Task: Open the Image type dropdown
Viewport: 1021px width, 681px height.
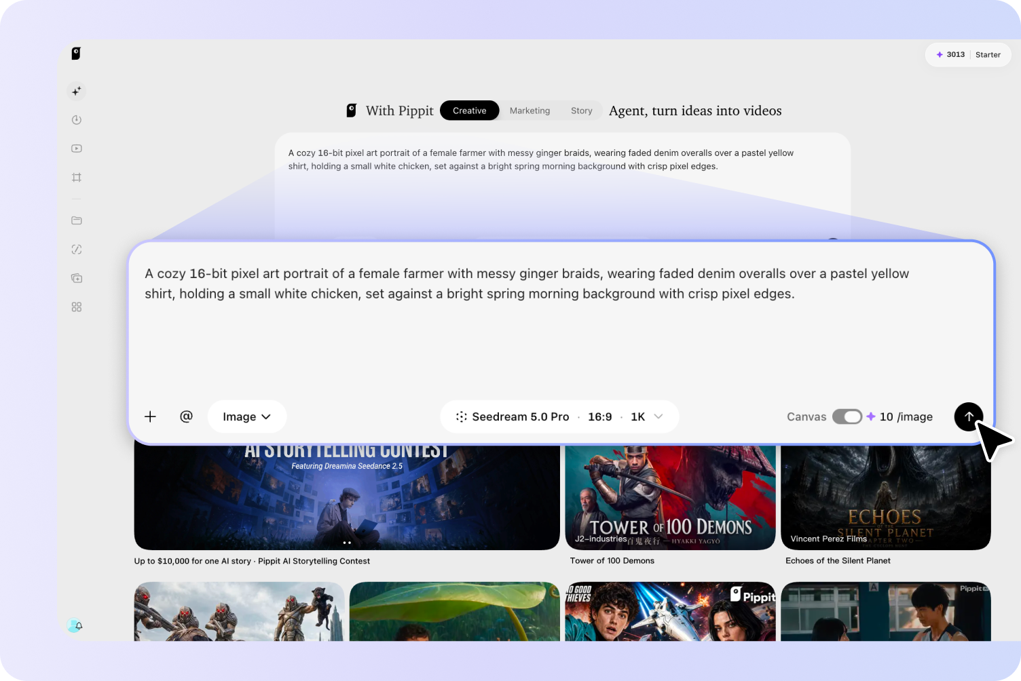Action: (x=247, y=416)
